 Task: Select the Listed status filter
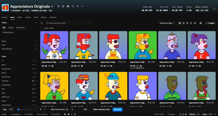tap(11, 27)
